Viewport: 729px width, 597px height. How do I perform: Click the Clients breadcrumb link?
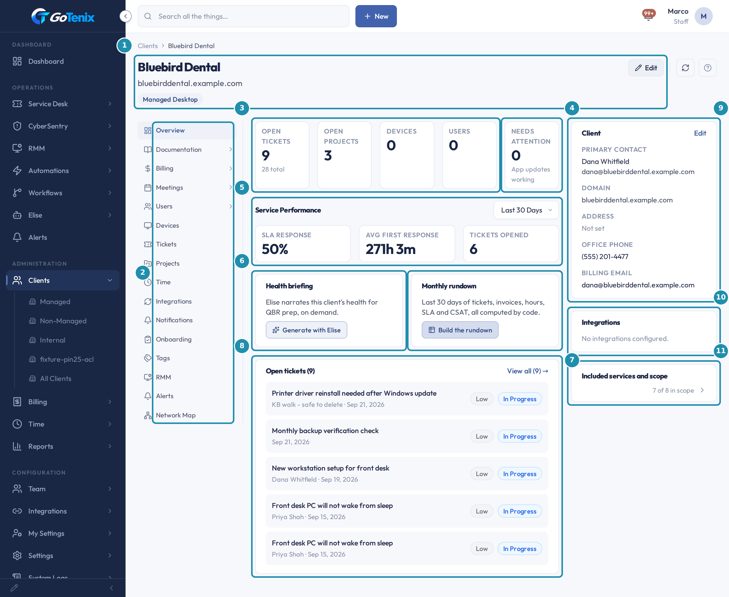(x=148, y=46)
